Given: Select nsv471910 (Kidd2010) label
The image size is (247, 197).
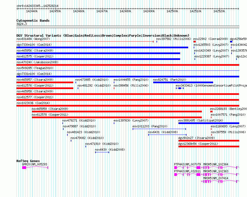Looking at the screenshot, I should coord(102,144).
